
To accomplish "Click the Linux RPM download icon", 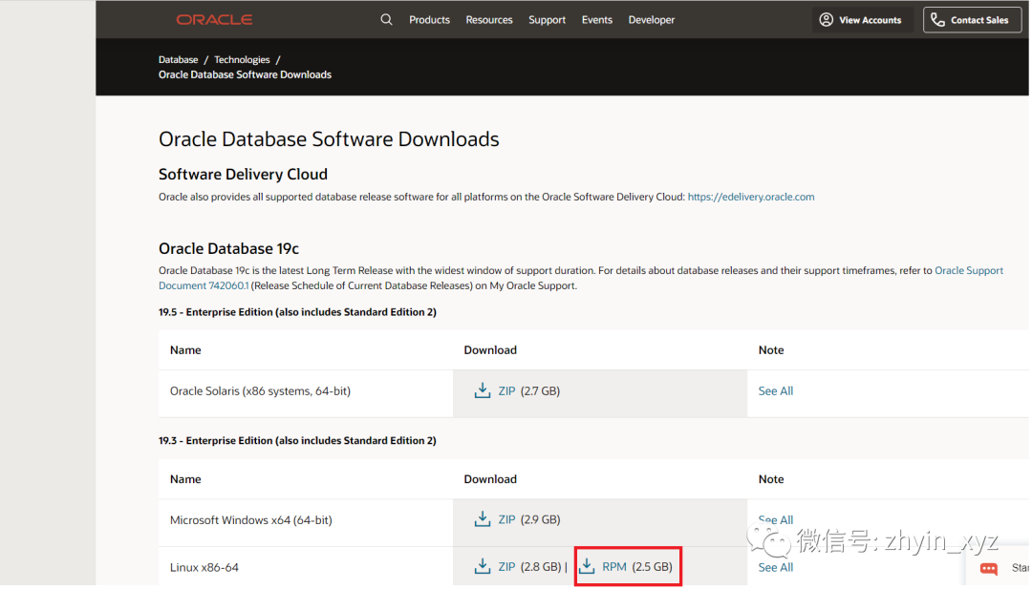I will (x=587, y=567).
